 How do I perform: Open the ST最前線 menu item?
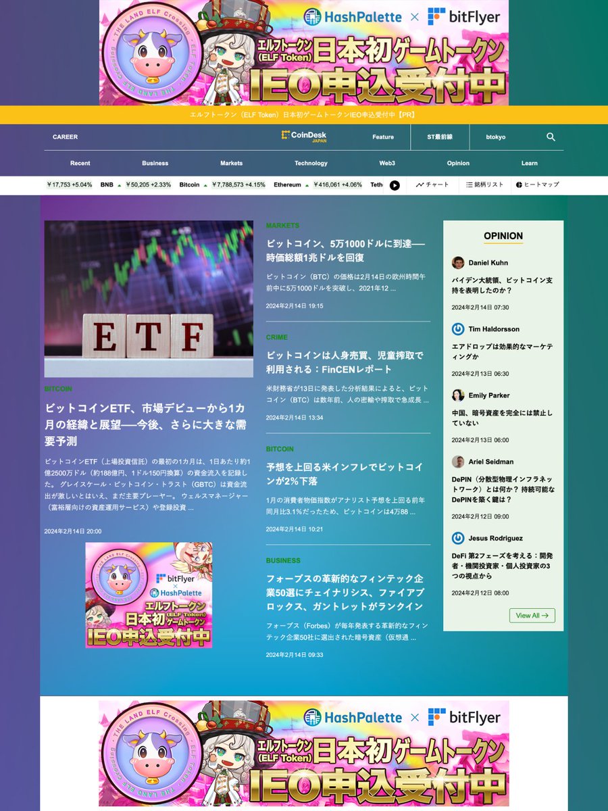click(x=440, y=137)
